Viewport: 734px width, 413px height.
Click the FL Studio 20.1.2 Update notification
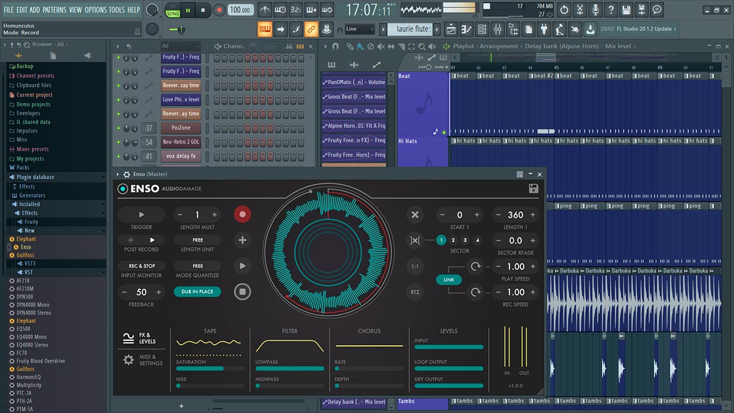(637, 29)
